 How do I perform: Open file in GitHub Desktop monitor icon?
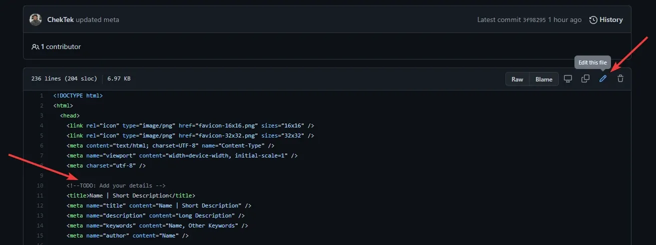[568, 79]
